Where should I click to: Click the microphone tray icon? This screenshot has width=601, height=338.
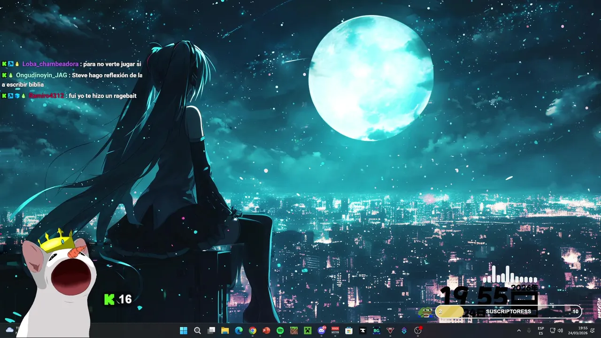click(x=529, y=330)
